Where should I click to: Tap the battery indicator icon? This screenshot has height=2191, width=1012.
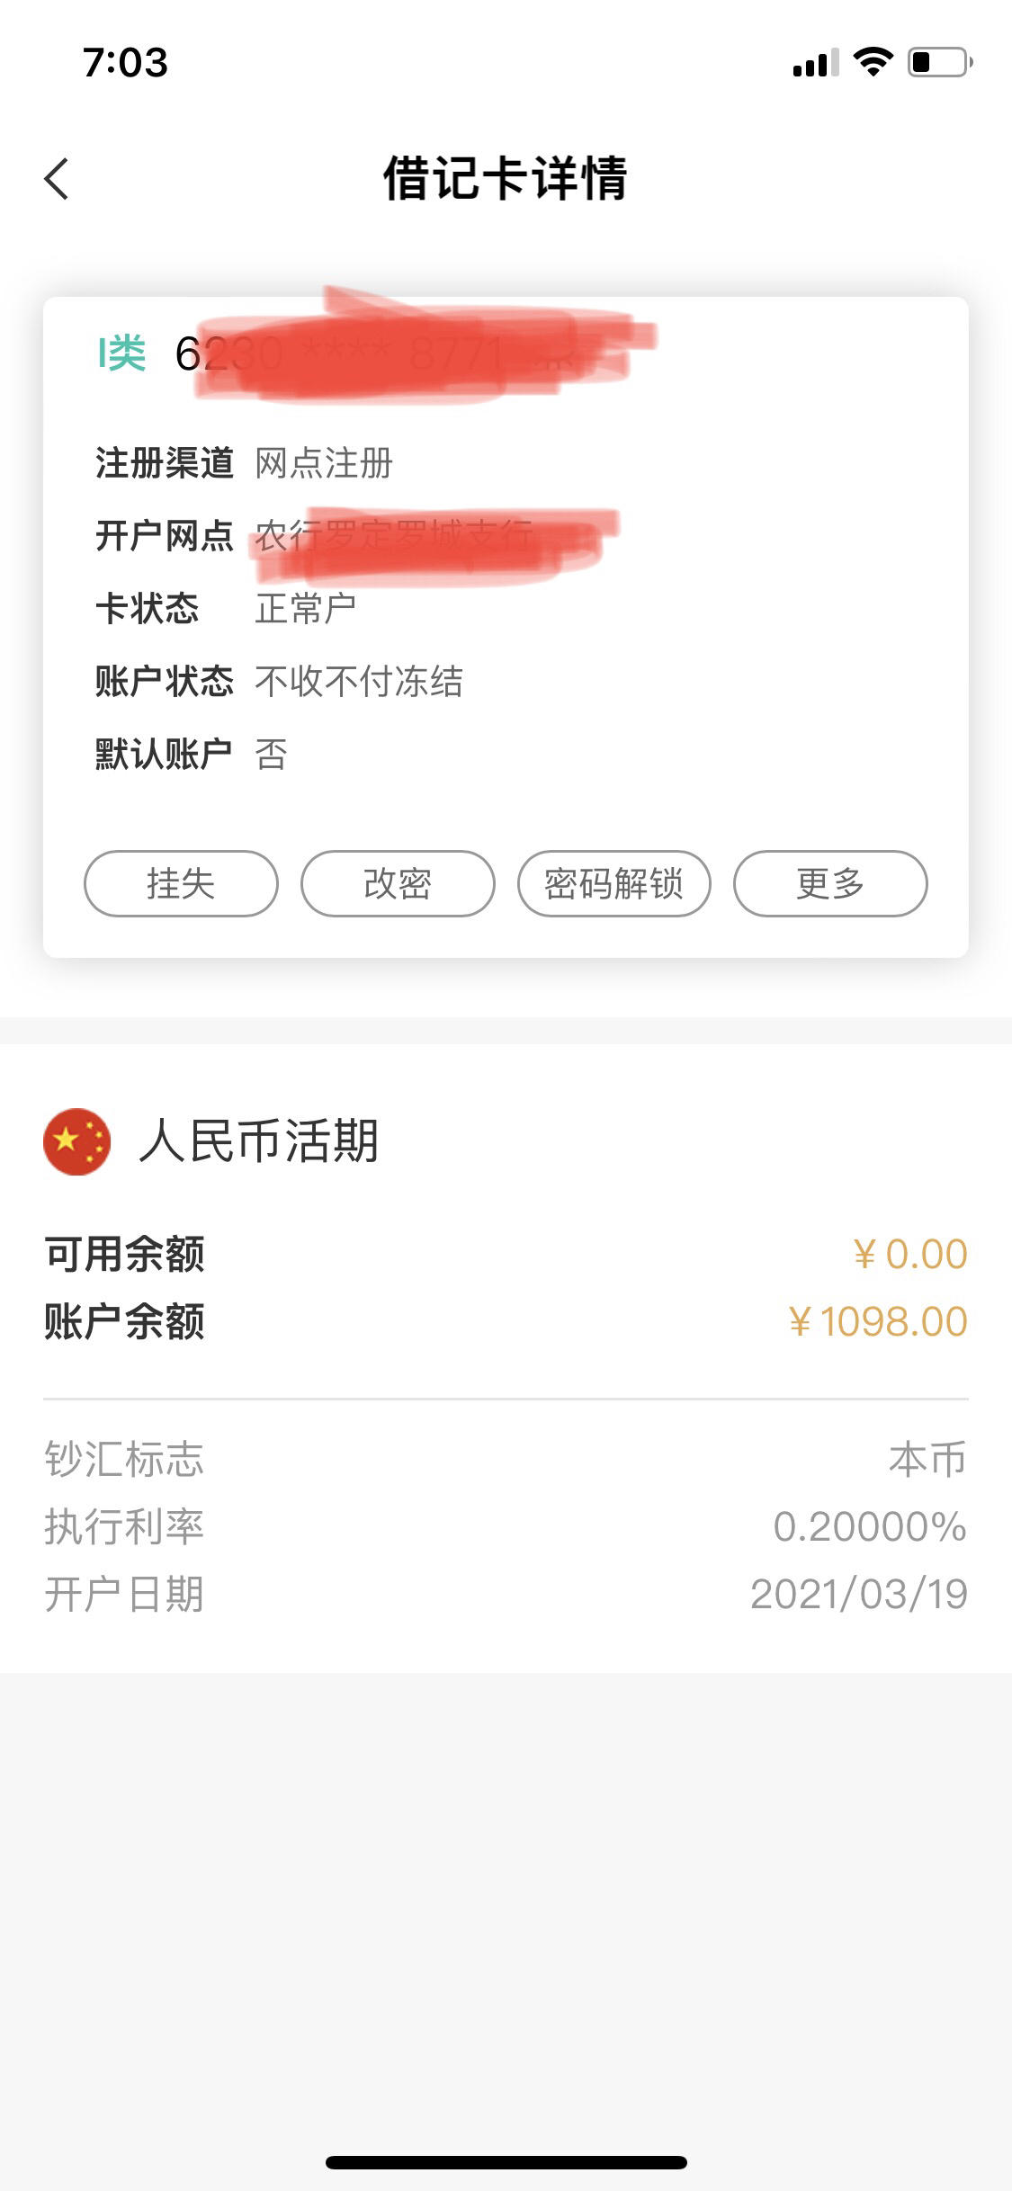coord(940,62)
